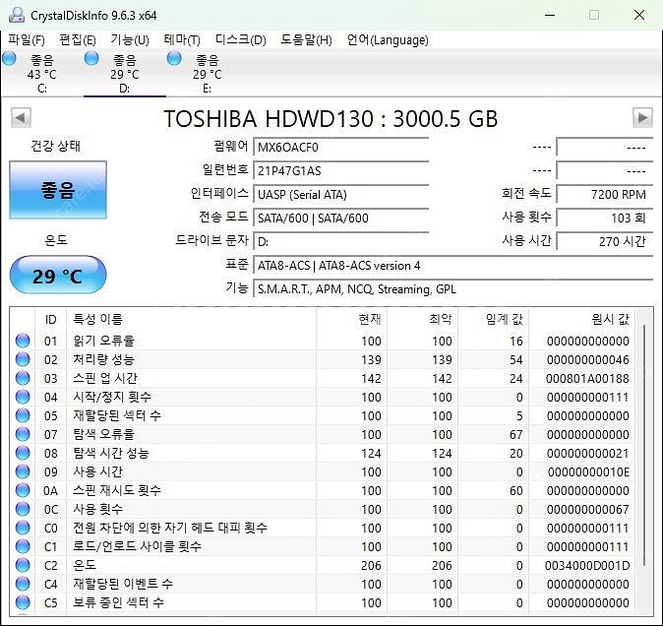The height and width of the screenshot is (626, 663).
Task: Click status orb for attribute 05 재할당된 섹터 수
Action: (x=23, y=415)
